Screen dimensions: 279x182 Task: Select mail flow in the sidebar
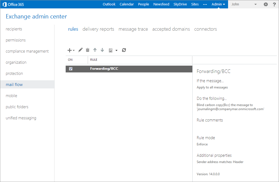[27, 85]
